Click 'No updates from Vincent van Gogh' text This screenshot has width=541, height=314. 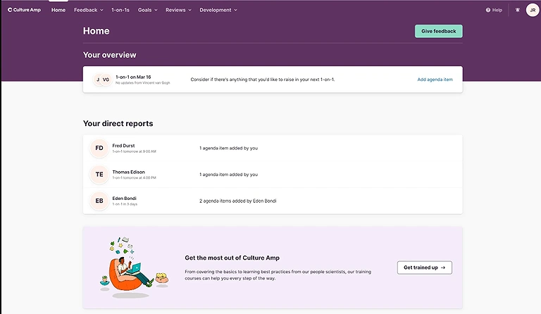pyautogui.click(x=142, y=82)
